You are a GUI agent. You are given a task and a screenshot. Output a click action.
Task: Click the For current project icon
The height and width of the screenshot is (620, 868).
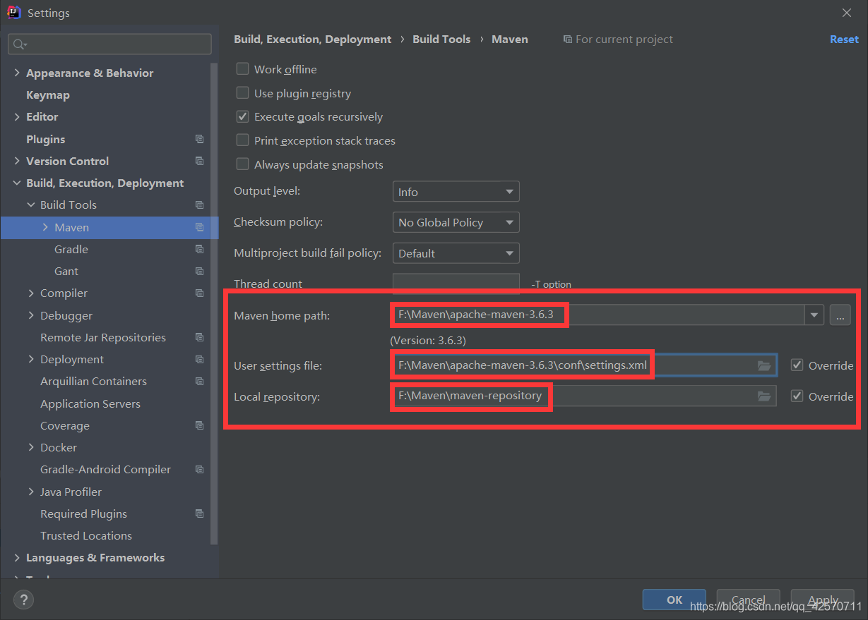click(x=567, y=39)
